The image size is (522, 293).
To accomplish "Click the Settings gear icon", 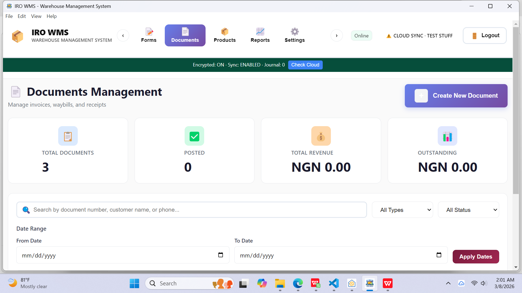I will point(294,31).
